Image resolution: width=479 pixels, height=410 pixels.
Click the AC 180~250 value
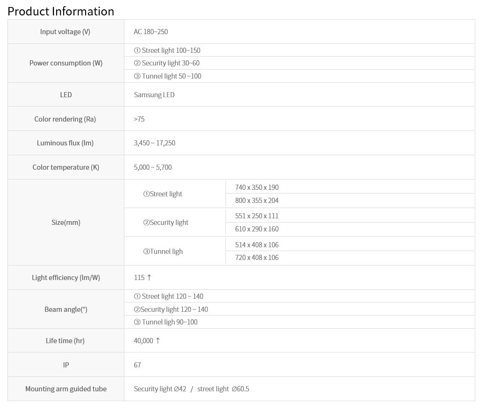tap(151, 32)
